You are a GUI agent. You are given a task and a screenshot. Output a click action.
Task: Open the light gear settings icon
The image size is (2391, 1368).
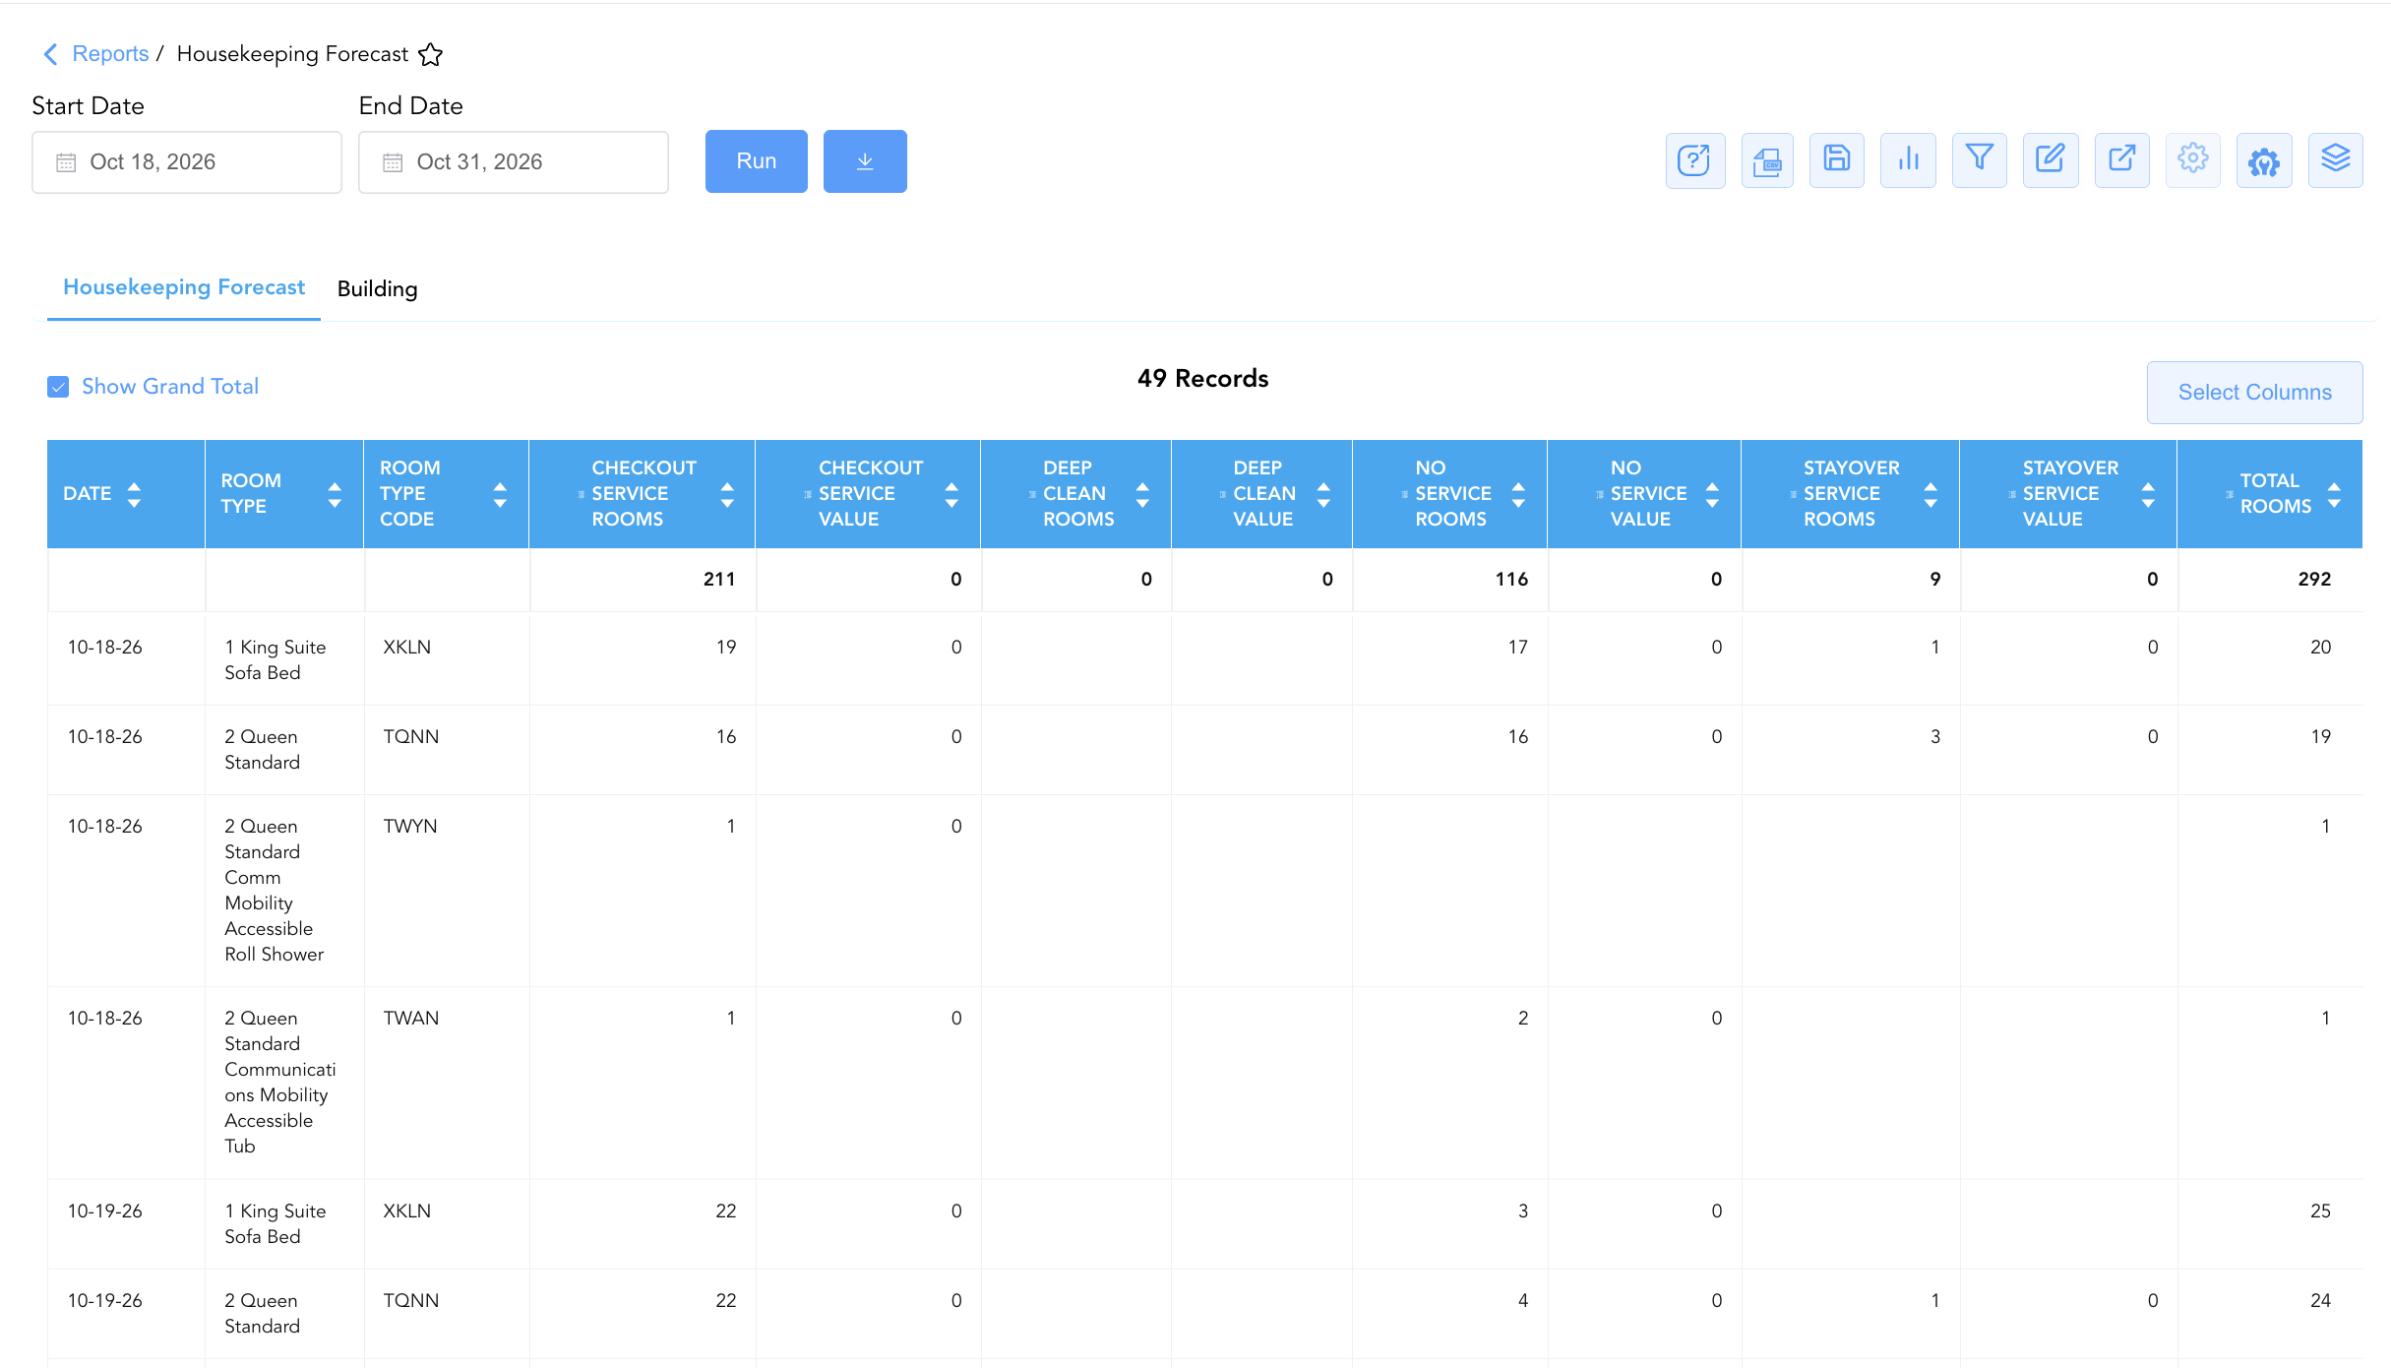point(2193,160)
